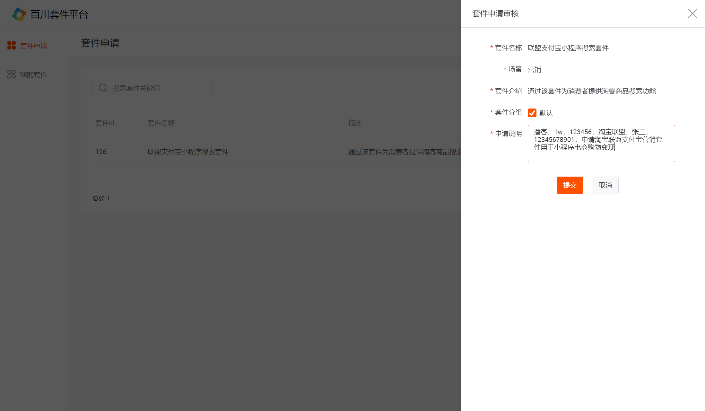Click the 套件介绍 value text in panel

pos(592,91)
